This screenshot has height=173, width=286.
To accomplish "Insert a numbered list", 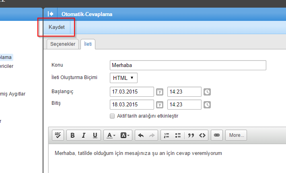I will (x=166, y=135).
